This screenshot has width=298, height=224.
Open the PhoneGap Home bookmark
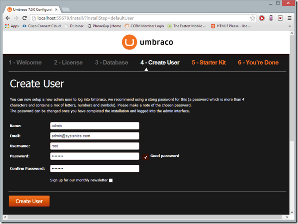[x=104, y=26]
